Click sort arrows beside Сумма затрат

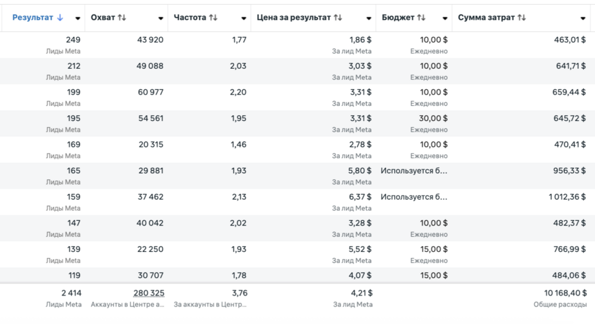point(522,18)
